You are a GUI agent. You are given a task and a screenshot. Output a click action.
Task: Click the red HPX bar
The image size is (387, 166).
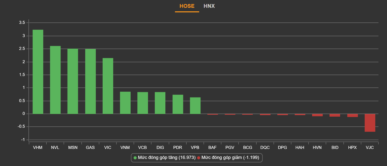pyautogui.click(x=352, y=115)
